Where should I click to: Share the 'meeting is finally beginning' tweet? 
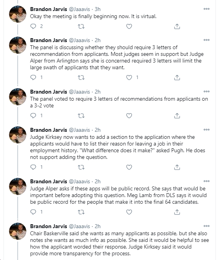177,26
